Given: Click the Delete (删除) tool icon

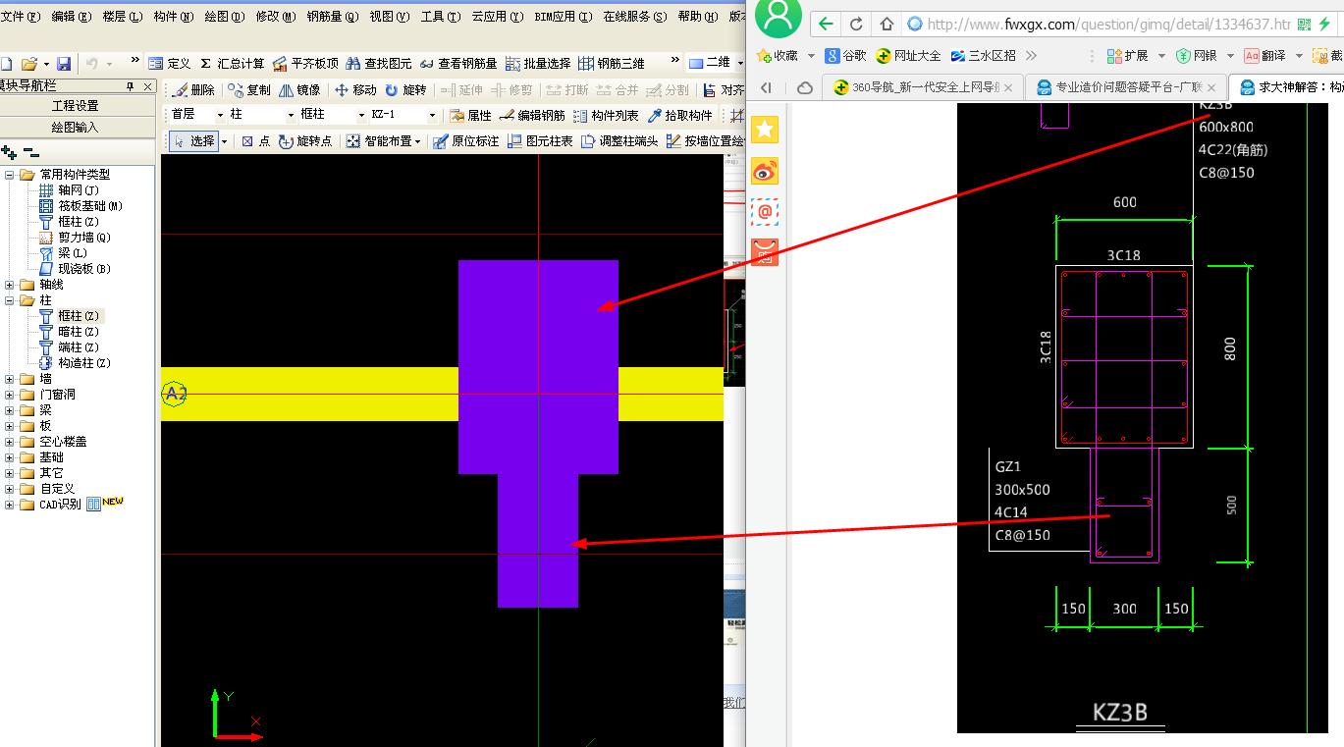Looking at the screenshot, I should click(x=193, y=90).
